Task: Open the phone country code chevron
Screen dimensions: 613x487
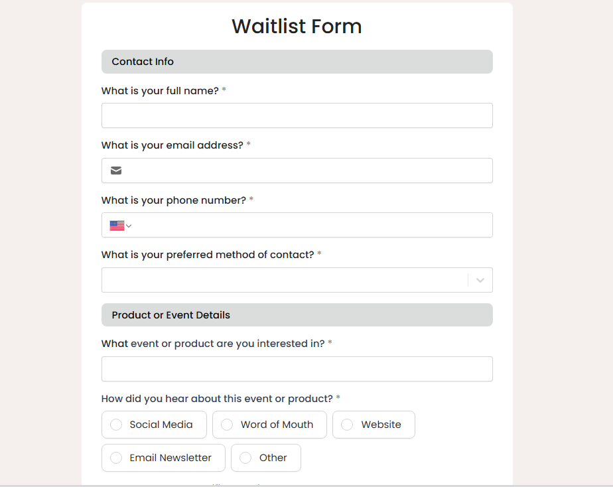Action: [129, 226]
